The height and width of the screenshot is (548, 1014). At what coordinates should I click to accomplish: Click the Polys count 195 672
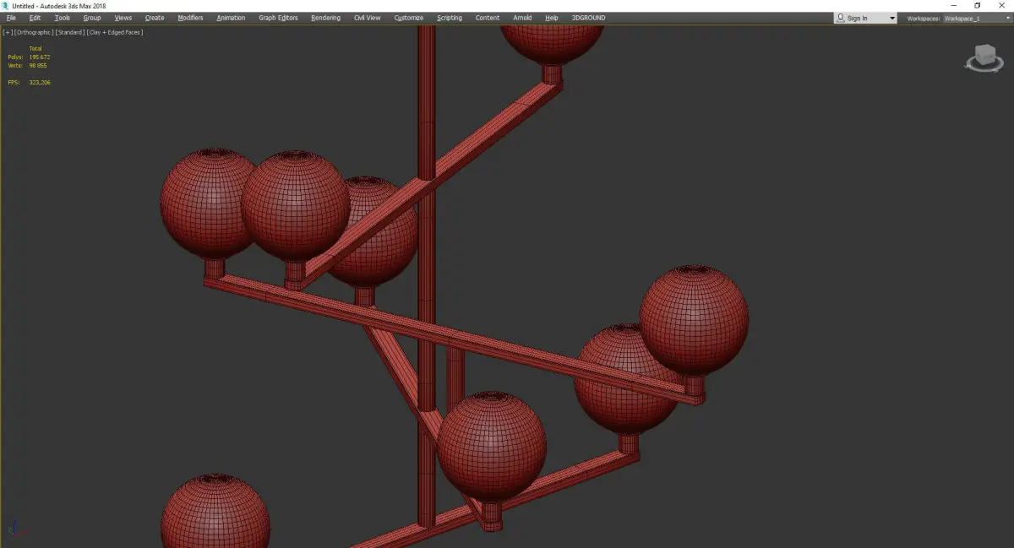click(x=40, y=57)
